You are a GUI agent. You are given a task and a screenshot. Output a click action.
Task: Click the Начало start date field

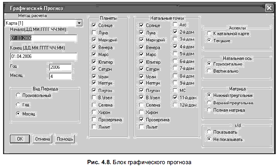click(44, 38)
